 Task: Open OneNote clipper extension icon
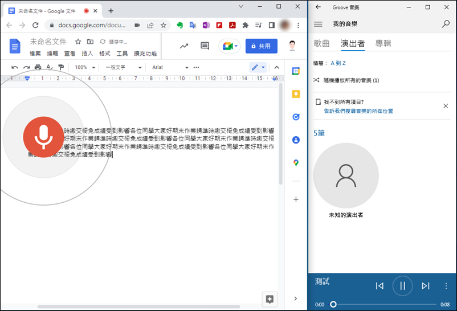(206, 26)
